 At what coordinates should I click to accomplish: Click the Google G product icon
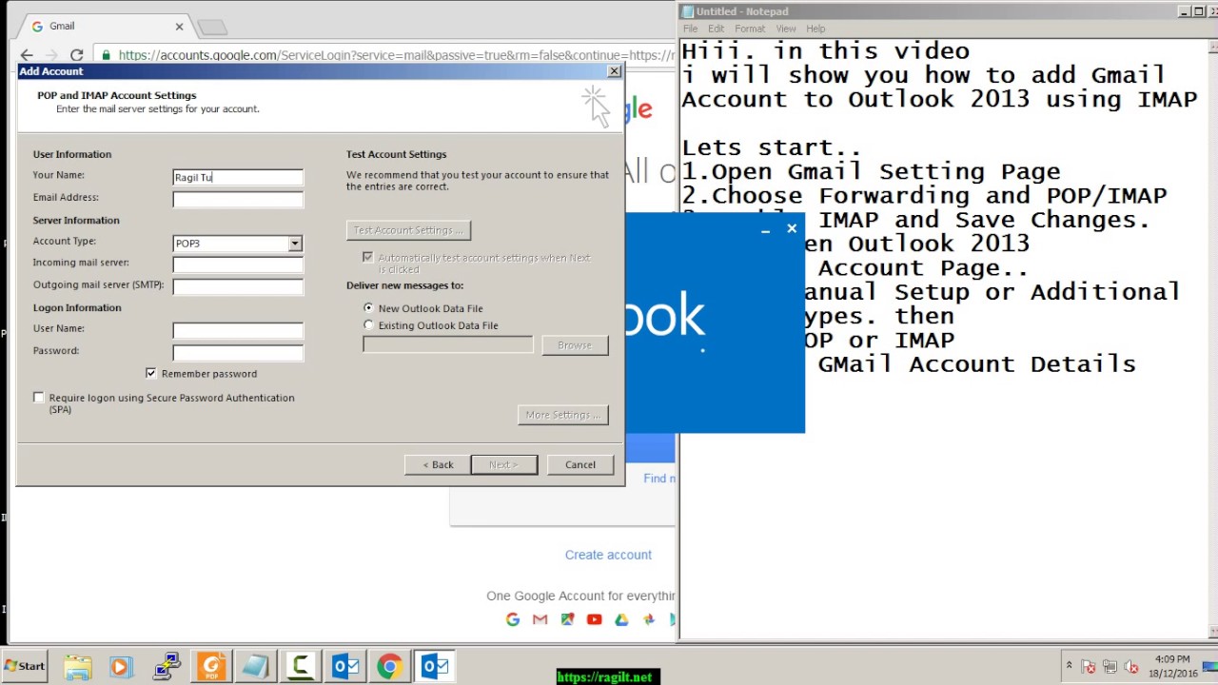point(513,619)
